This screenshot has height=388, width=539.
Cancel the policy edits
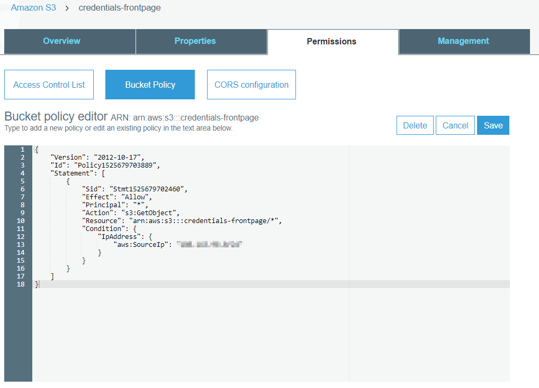[x=455, y=125]
